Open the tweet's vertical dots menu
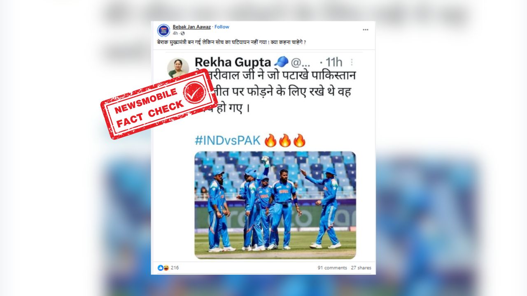This screenshot has width=527, height=296. pos(352,62)
